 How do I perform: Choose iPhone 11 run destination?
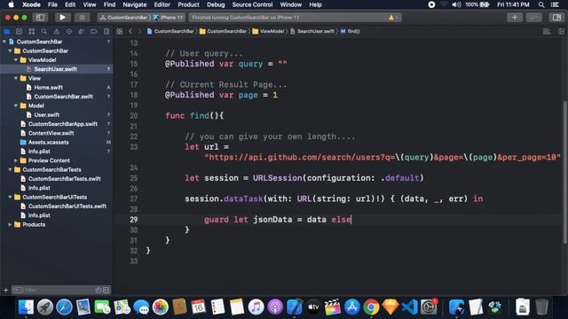(x=168, y=18)
